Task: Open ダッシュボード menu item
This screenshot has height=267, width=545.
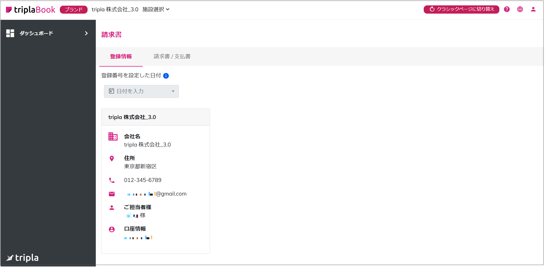Action: point(48,33)
